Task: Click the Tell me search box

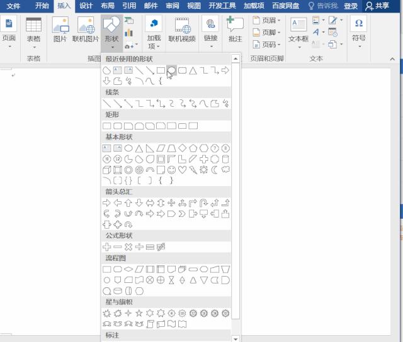Action: (x=323, y=6)
